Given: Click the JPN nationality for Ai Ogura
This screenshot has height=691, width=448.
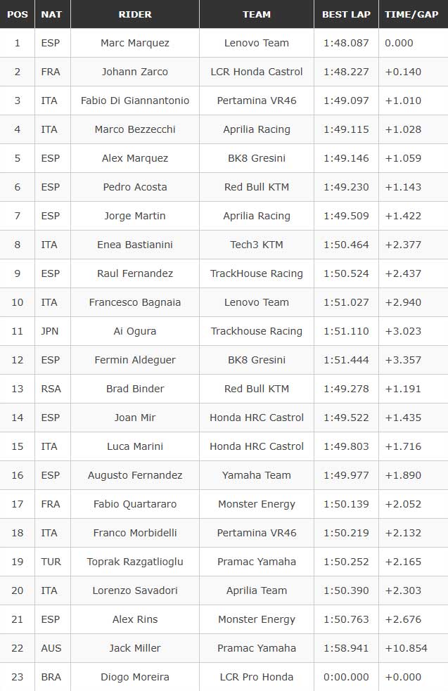Looking at the screenshot, I should click(x=51, y=331).
